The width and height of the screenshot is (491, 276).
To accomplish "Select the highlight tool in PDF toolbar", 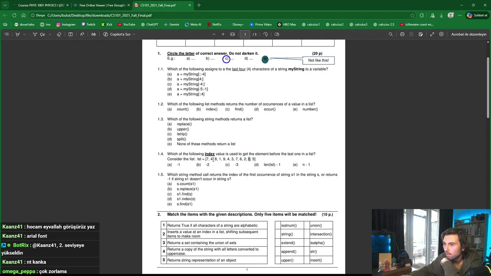I will click(18, 34).
